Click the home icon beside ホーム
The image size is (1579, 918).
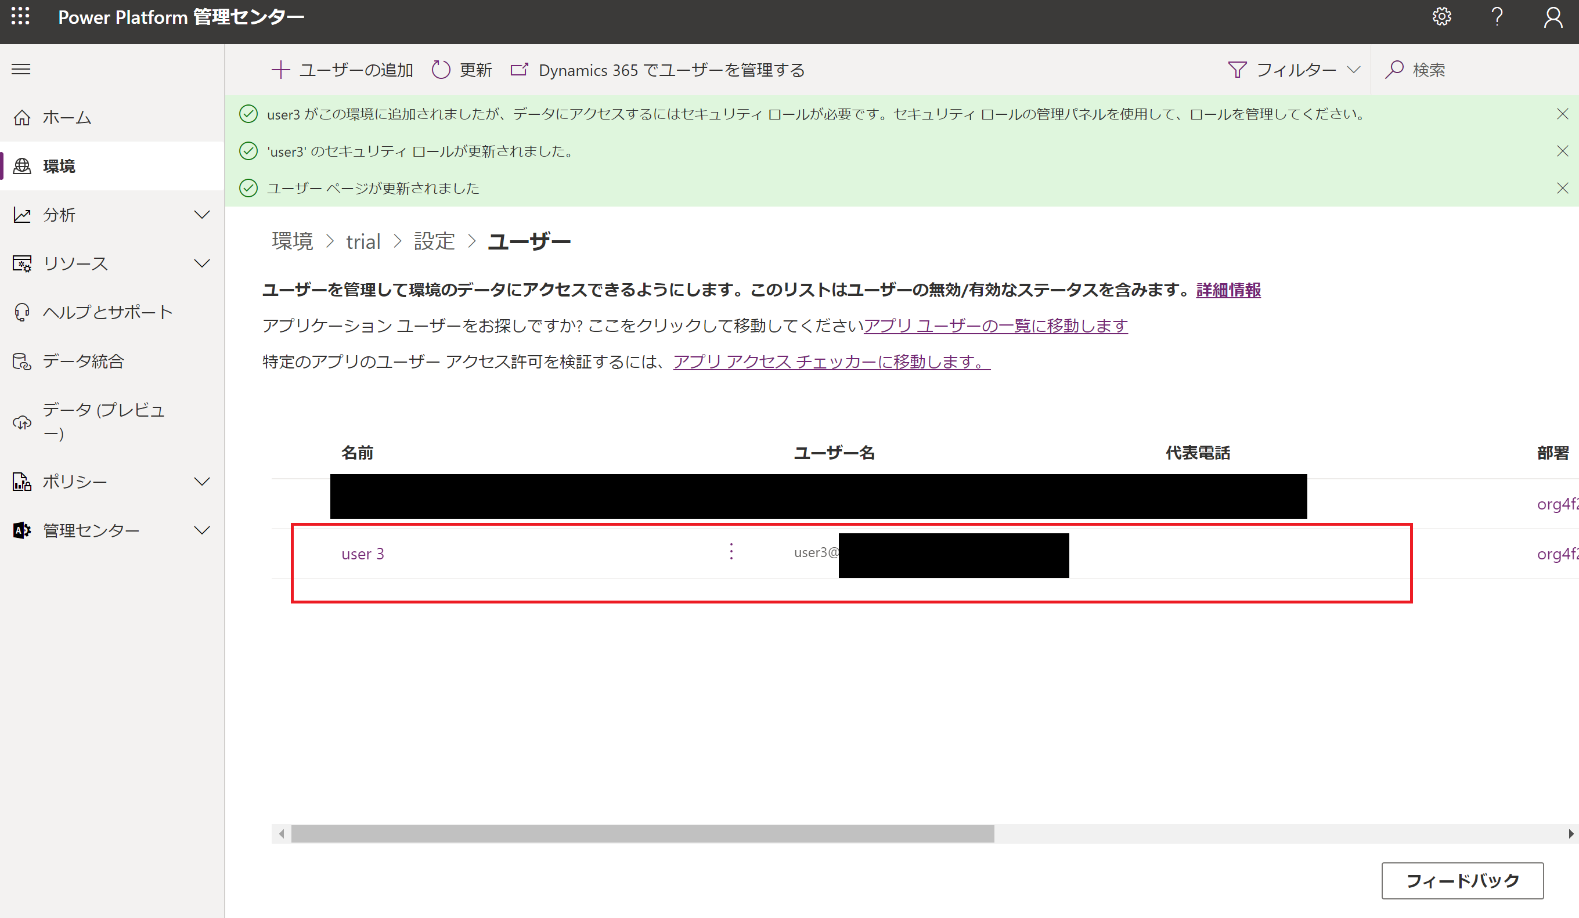coord(22,117)
